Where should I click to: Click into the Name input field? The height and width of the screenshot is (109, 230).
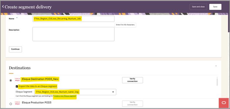click(x=73, y=19)
